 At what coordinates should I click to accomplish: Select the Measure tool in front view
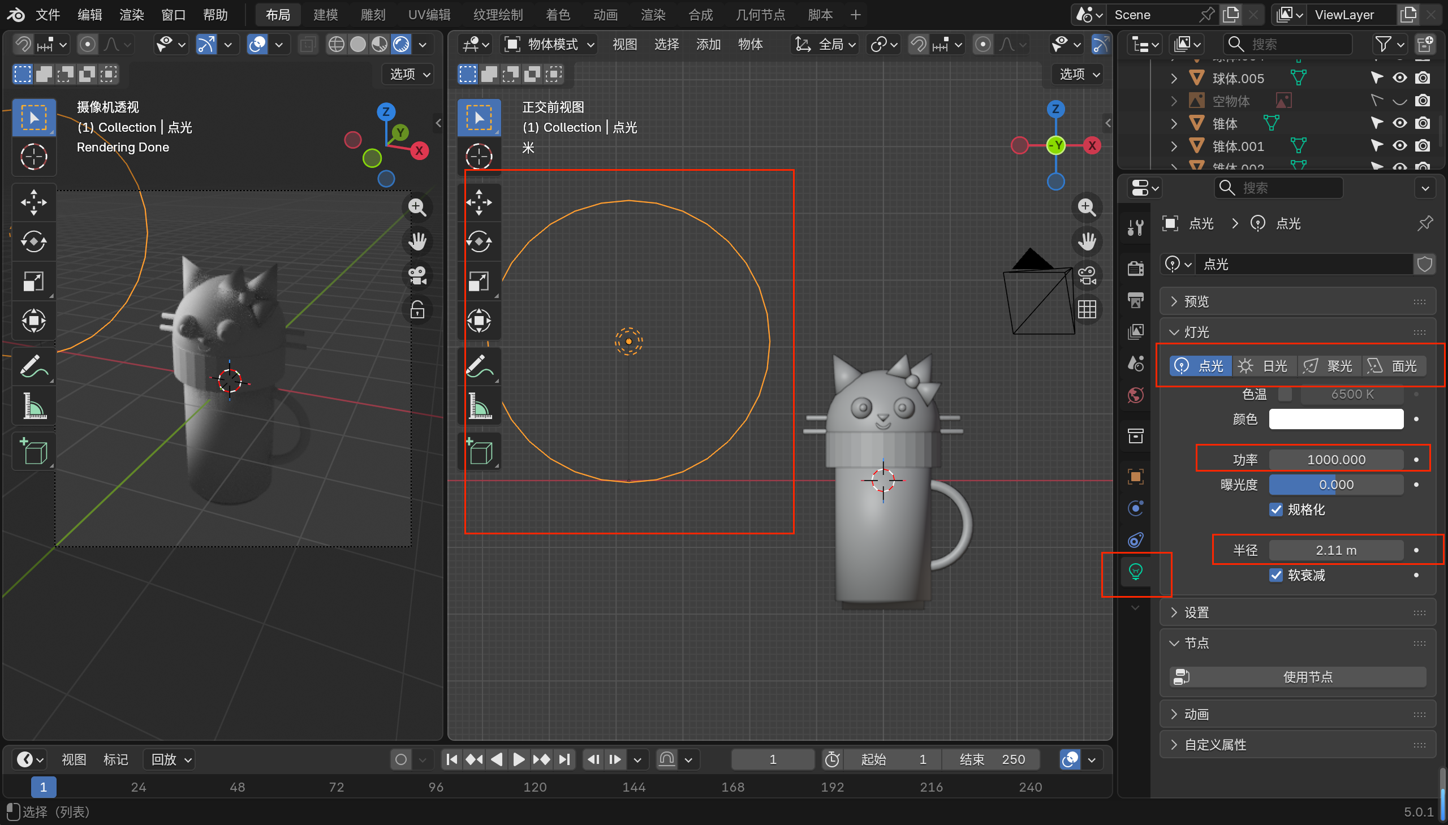click(x=479, y=405)
